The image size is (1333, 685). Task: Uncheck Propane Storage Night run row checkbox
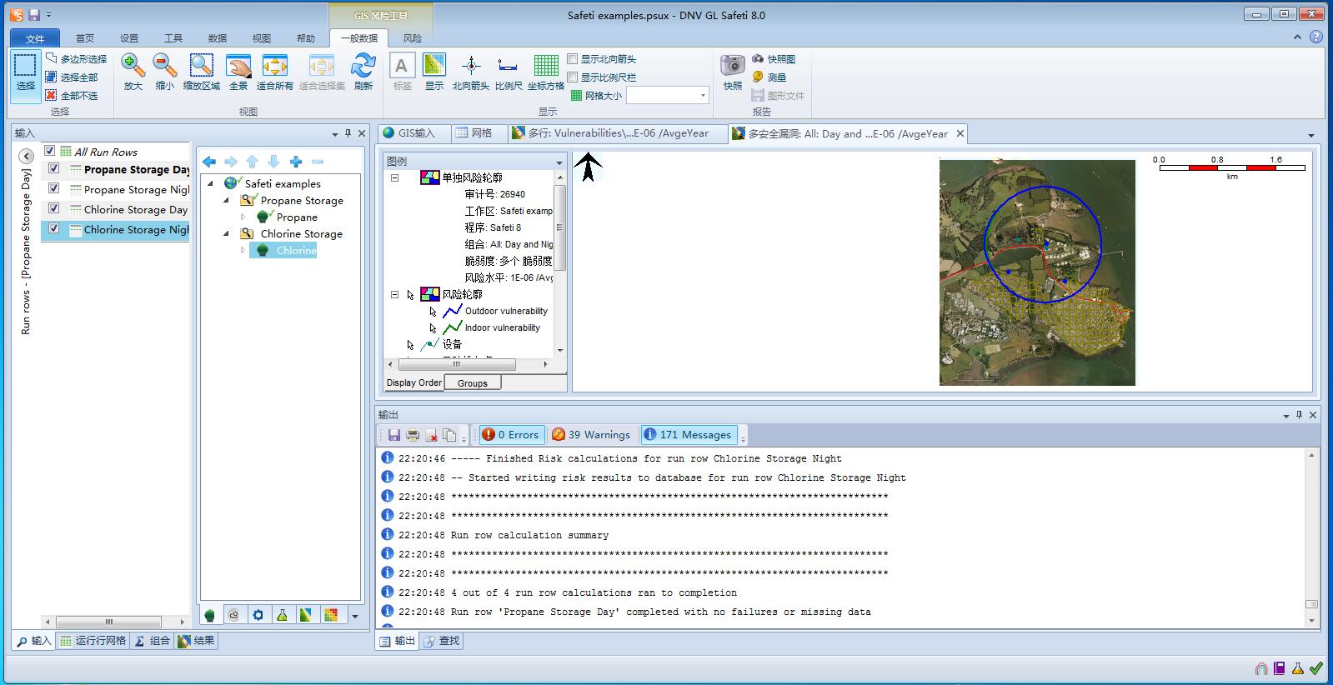pyautogui.click(x=54, y=188)
